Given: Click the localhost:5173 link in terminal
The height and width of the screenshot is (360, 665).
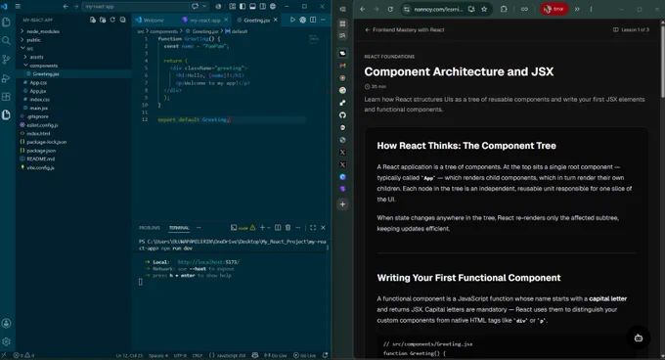Looking at the screenshot, I should [x=208, y=262].
